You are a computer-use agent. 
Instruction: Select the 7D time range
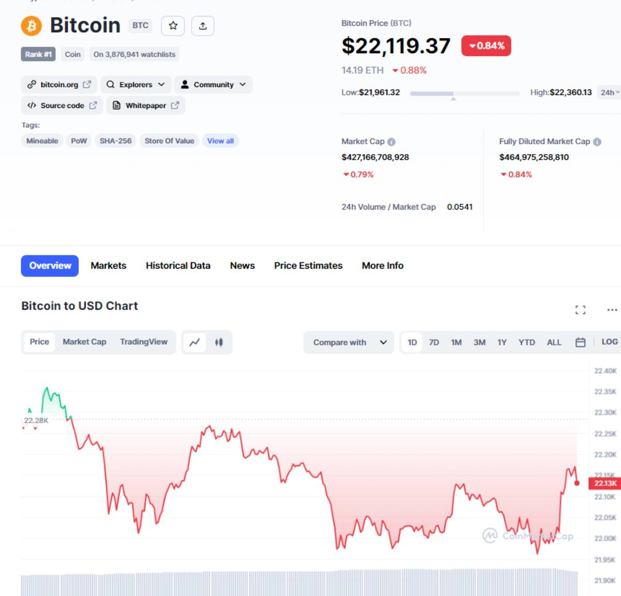coord(434,342)
